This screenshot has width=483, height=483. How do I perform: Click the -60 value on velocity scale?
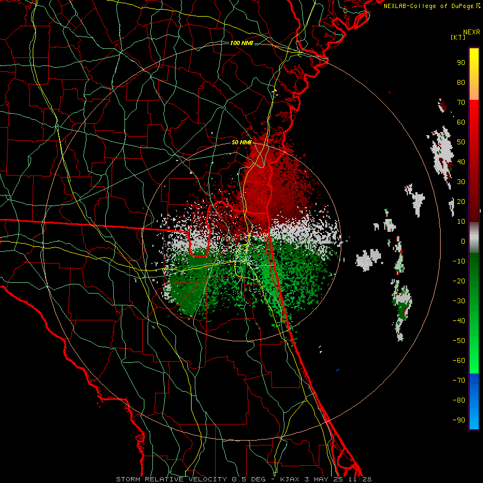459,361
